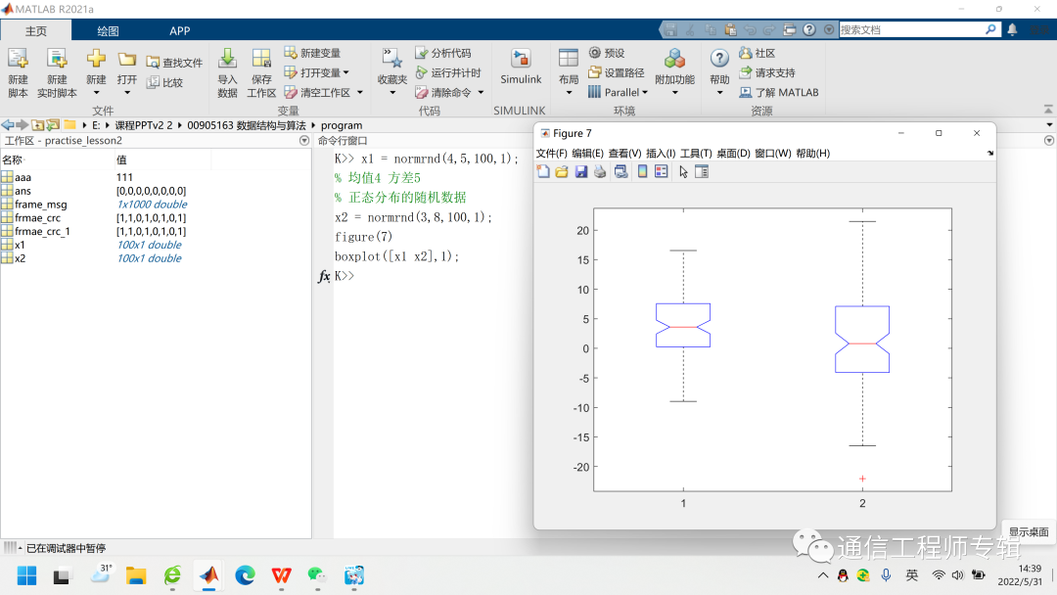The width and height of the screenshot is (1057, 595).
Task: Open Figure 7 插入(I) menu
Action: (661, 153)
